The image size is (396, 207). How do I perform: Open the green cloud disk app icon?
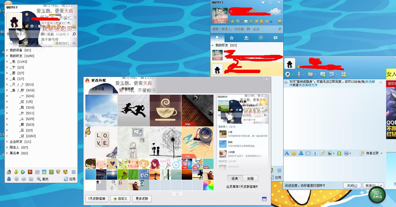(44, 172)
